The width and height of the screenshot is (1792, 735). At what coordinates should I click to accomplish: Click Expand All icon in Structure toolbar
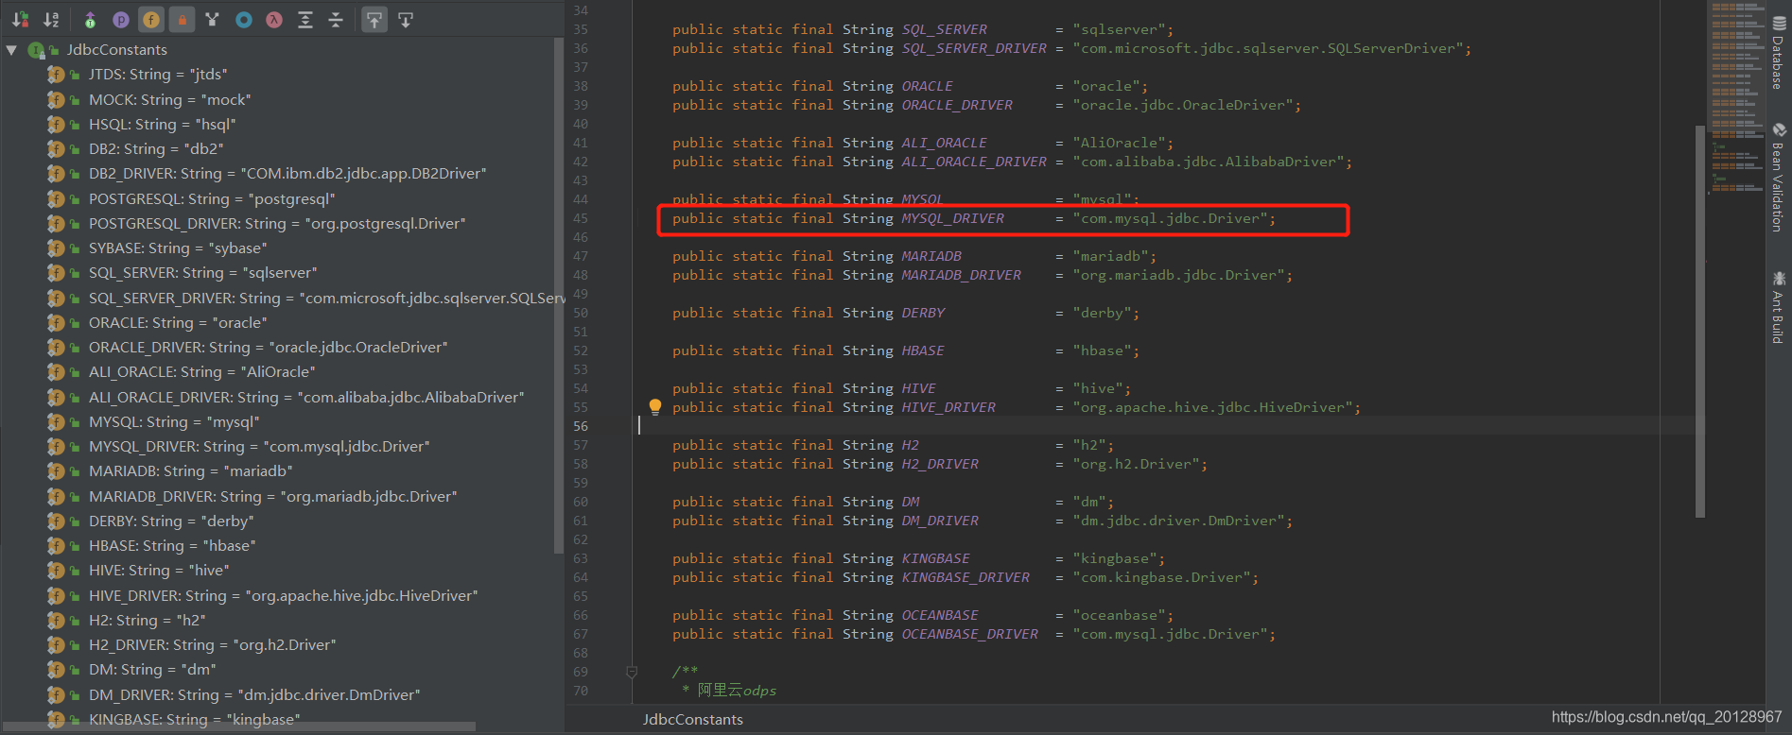pos(305,19)
